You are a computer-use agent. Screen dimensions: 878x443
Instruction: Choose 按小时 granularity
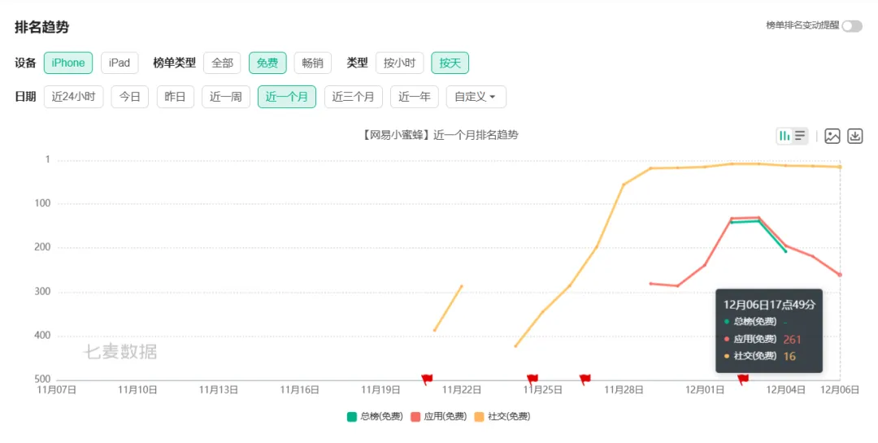click(399, 63)
